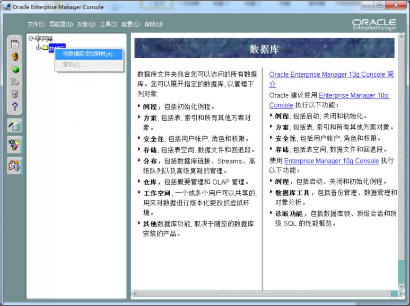
Task: Click the grayed create-like cubes icon
Action: (x=15, y=82)
